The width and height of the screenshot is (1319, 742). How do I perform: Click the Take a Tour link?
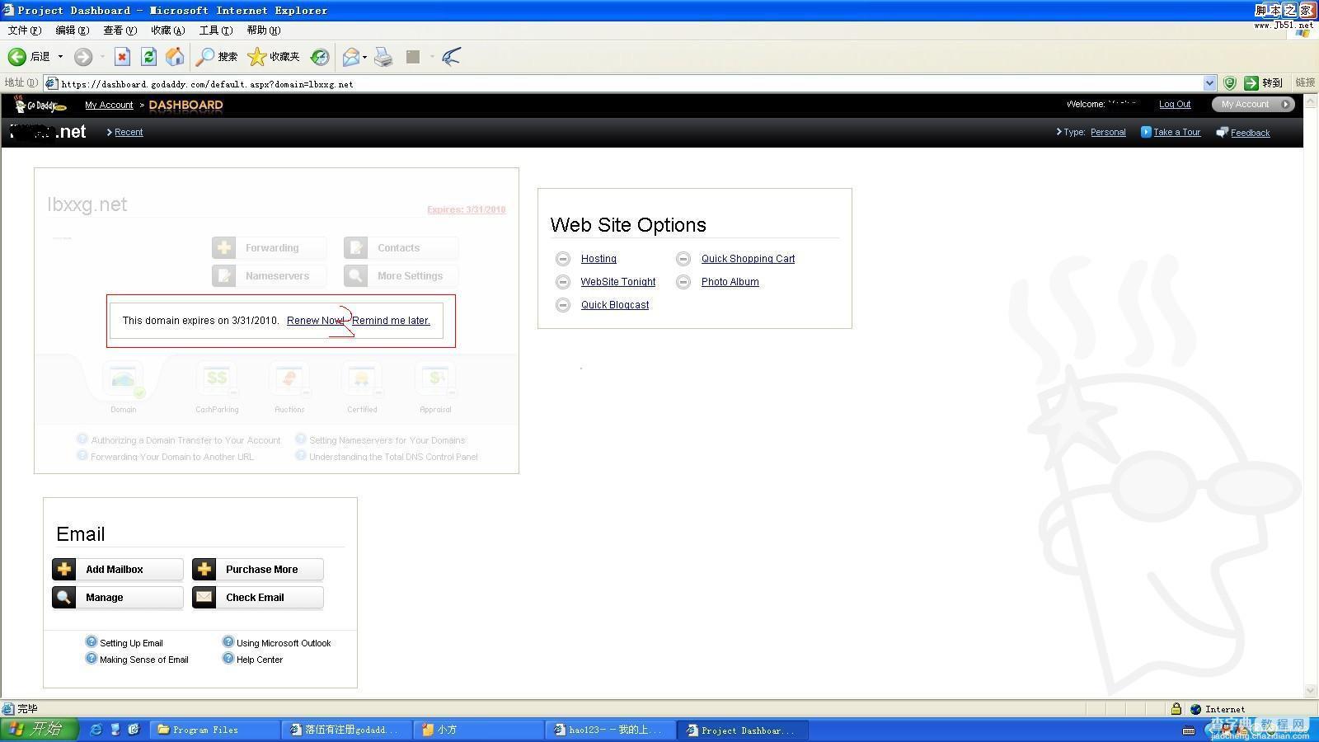point(1176,132)
